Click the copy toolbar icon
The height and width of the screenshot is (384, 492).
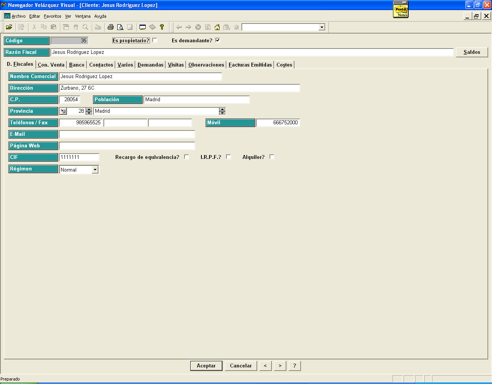point(44,27)
